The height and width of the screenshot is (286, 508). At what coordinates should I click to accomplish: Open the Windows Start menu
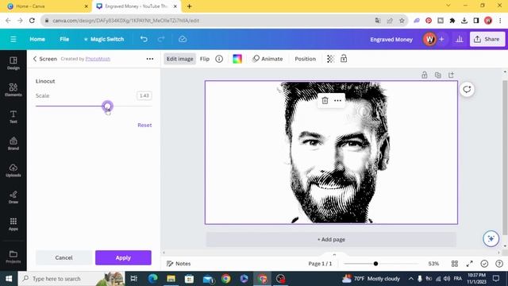[9, 279]
